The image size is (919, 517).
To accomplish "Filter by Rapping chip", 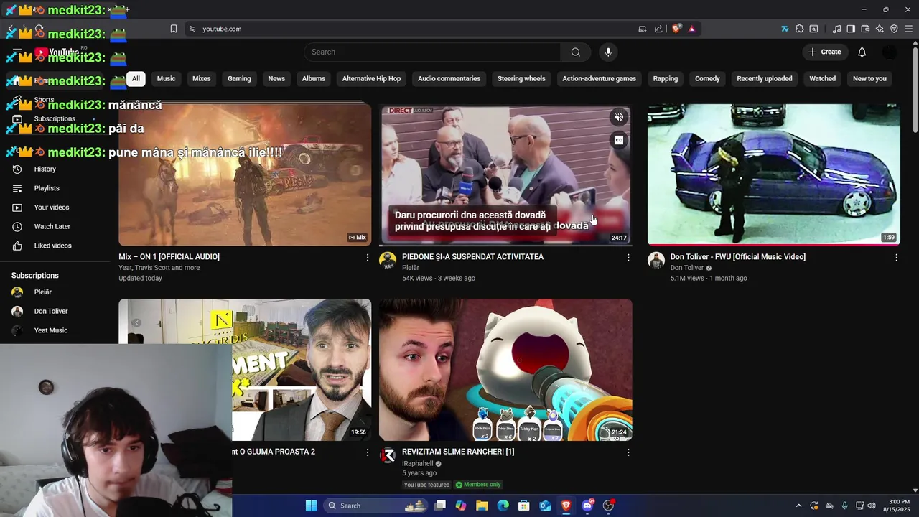I will coord(666,79).
